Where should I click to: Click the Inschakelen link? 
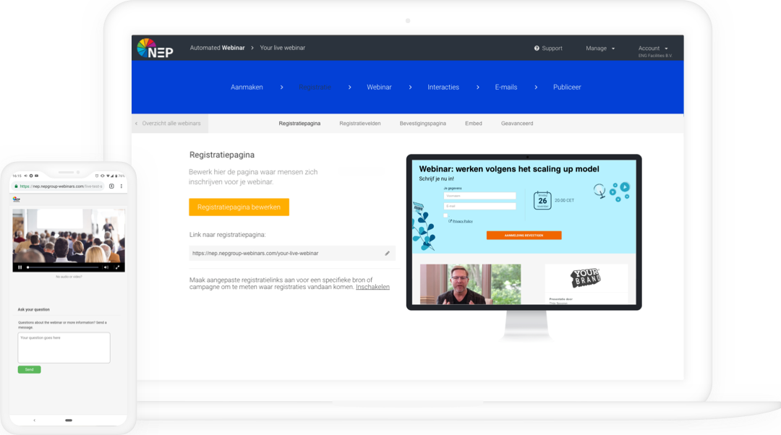point(372,287)
